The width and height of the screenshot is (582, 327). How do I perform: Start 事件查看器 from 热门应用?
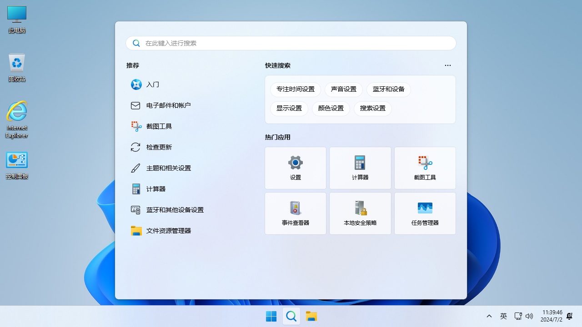(x=295, y=213)
